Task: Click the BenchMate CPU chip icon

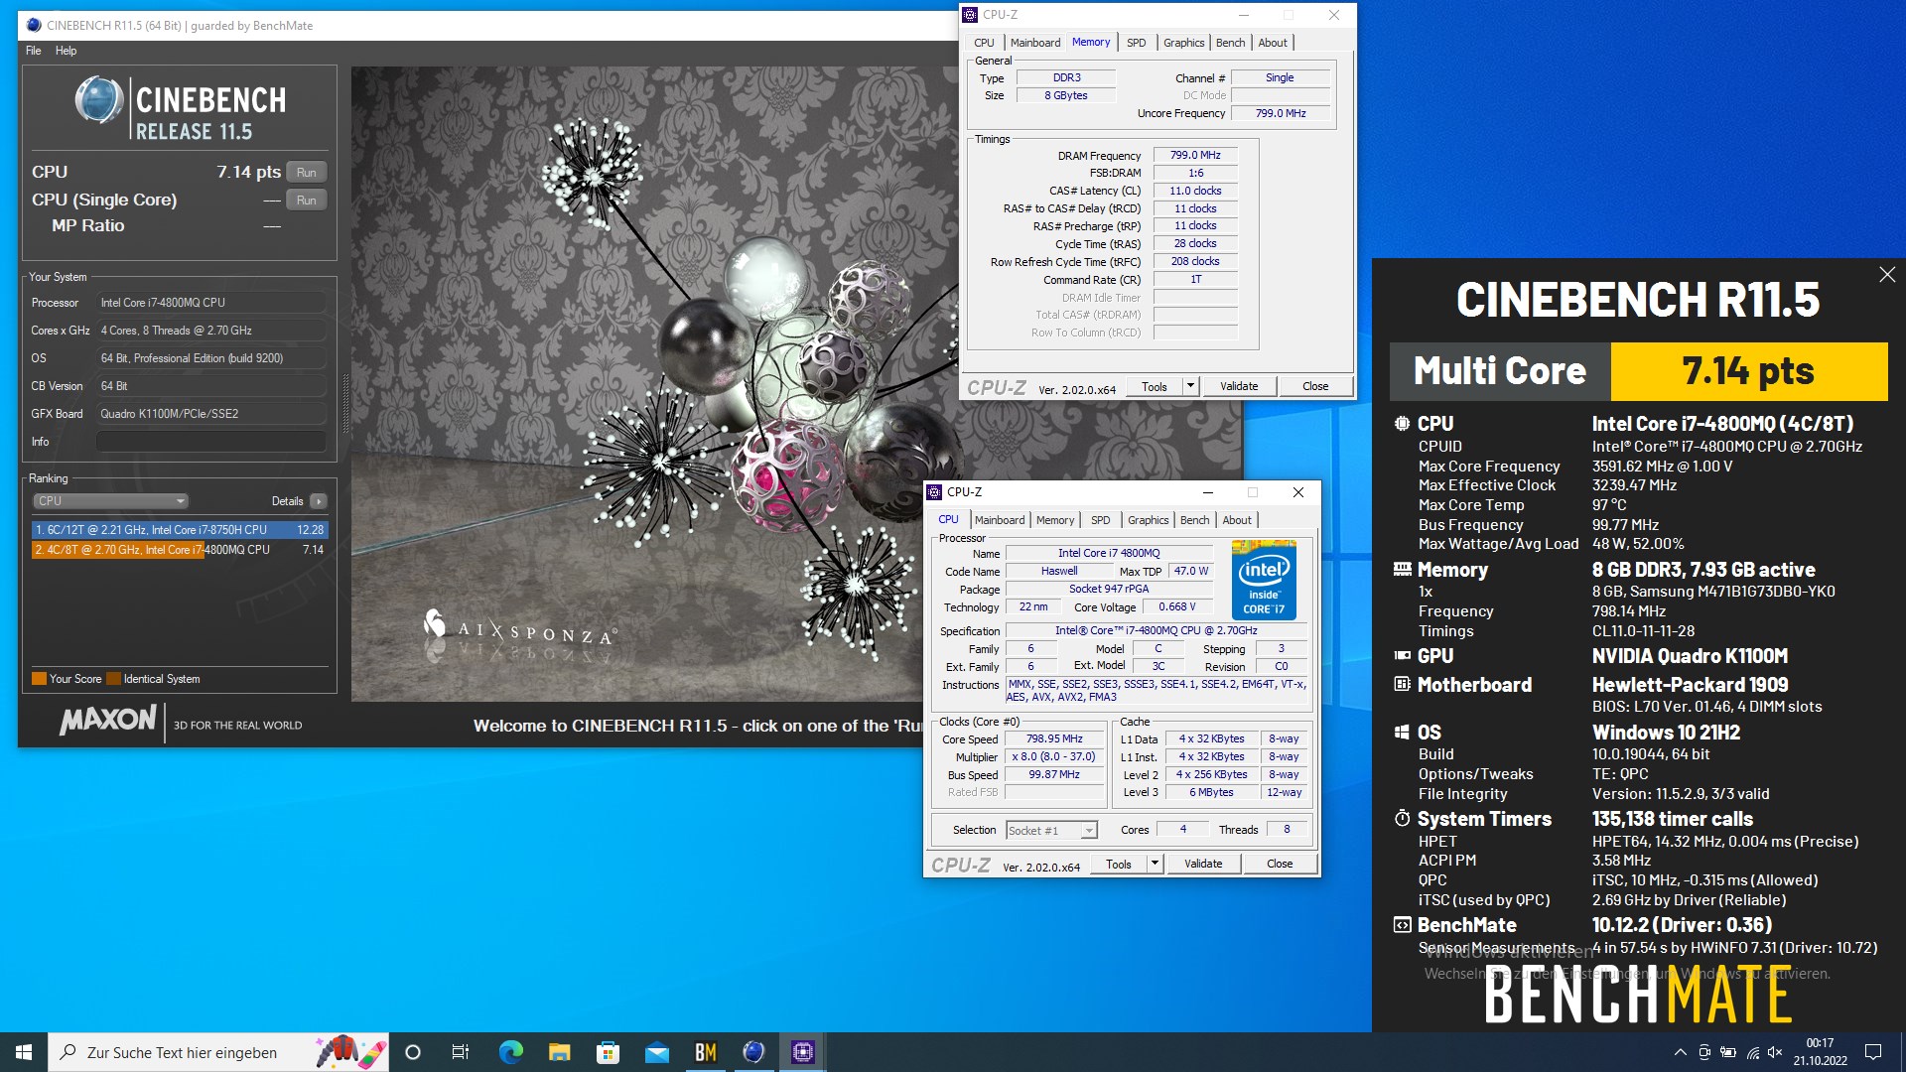Action: 1402,423
